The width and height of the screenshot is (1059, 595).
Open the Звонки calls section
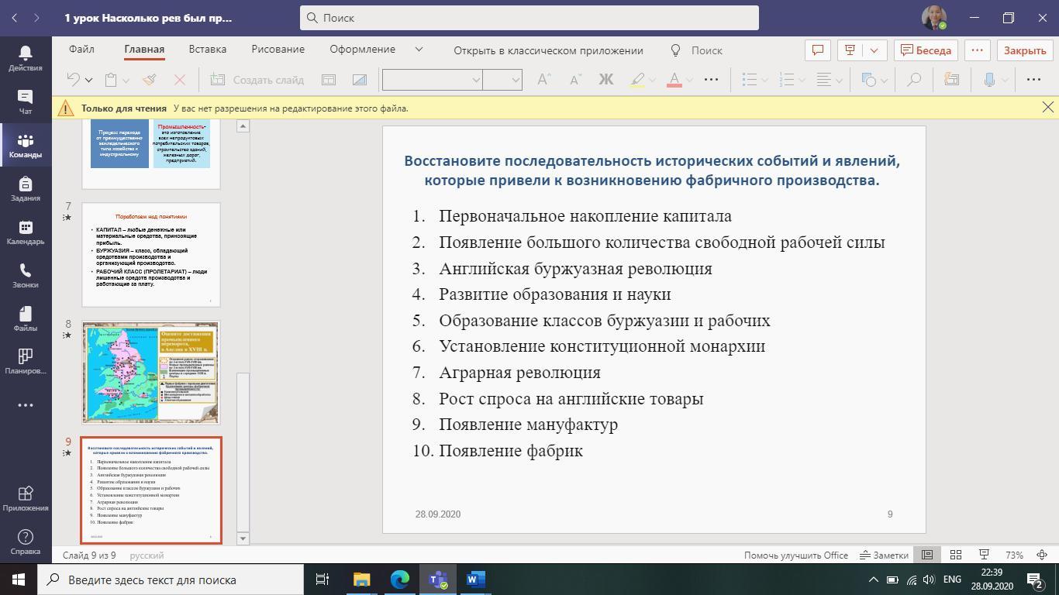(25, 275)
